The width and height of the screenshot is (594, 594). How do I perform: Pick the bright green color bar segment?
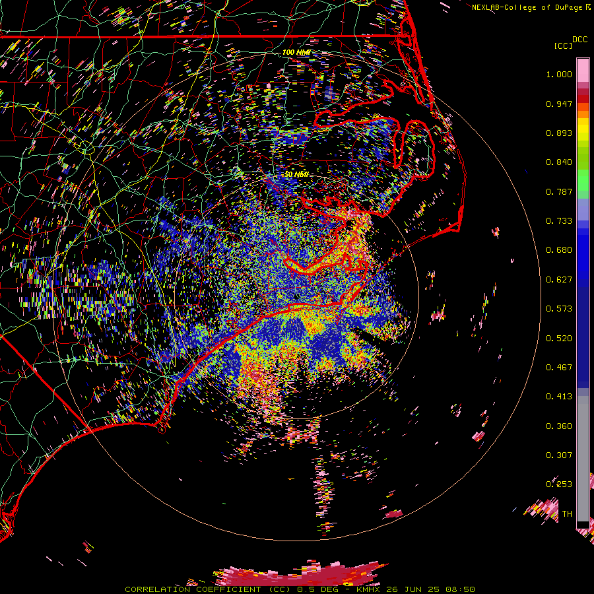pyautogui.click(x=583, y=180)
